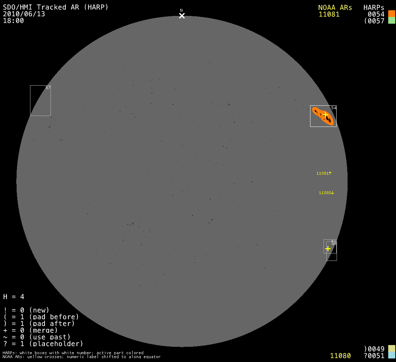Click NOAA number 11080 in bottom legend

coord(340,356)
